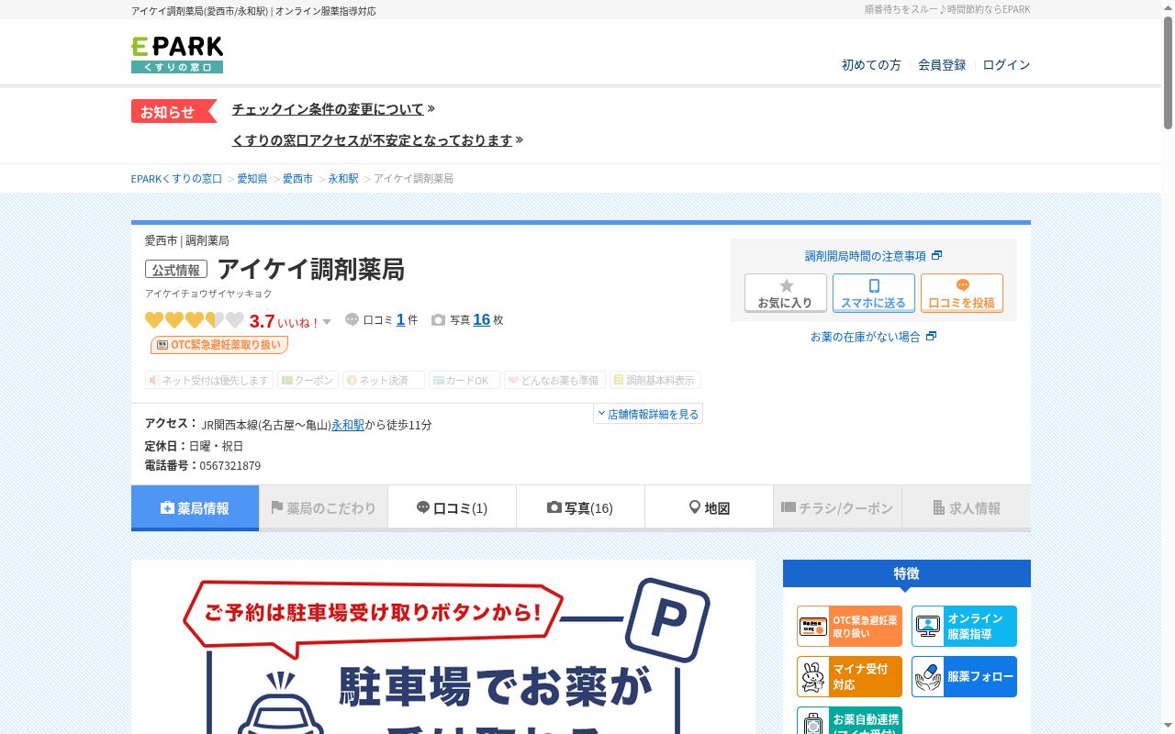Open the 永和駅 station link in access
Viewport: 1175px width, 734px height.
tap(348, 426)
